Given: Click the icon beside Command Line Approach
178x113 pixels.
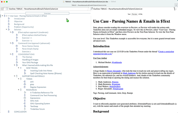Looking at the screenshot, I should coord(13,43).
